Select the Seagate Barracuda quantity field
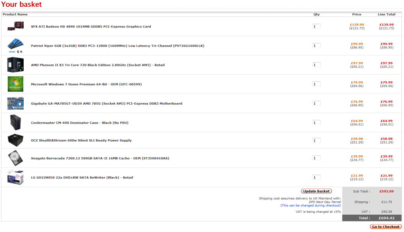 point(316,158)
